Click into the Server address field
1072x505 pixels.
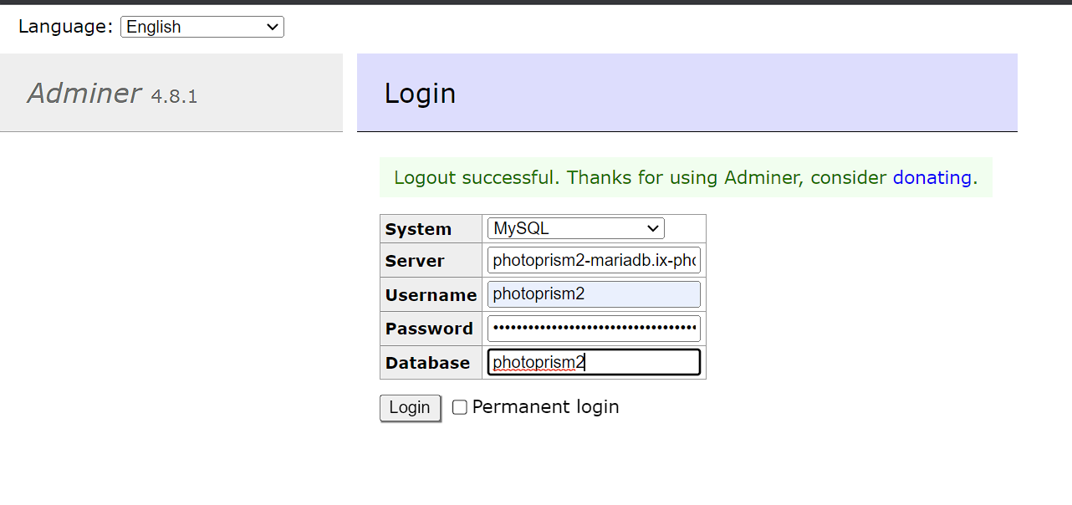tap(594, 260)
